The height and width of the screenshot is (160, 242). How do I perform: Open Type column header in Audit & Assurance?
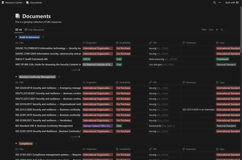220,43
